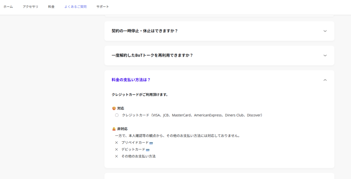Click the X mark beside デビットカード
This screenshot has height=179, width=351.
(x=117, y=150)
